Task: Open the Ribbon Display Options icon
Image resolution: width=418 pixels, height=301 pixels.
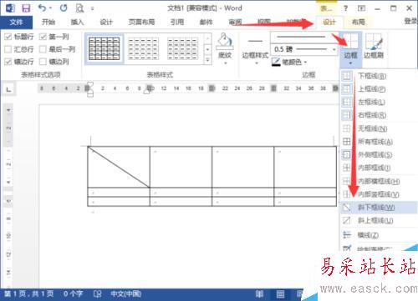Action: coord(361,8)
